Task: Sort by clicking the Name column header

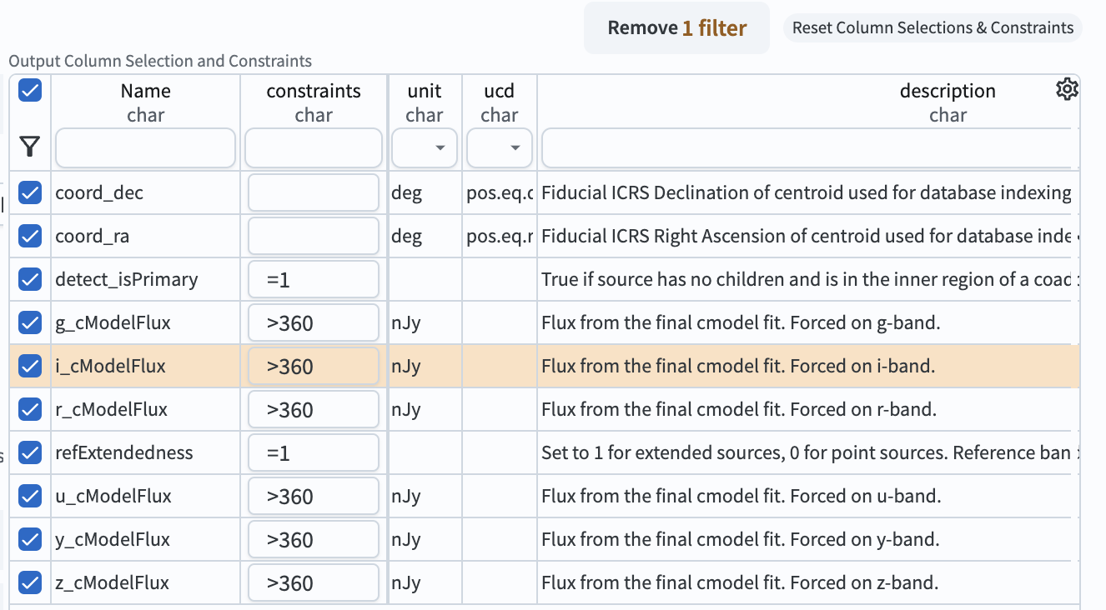Action: pyautogui.click(x=145, y=90)
